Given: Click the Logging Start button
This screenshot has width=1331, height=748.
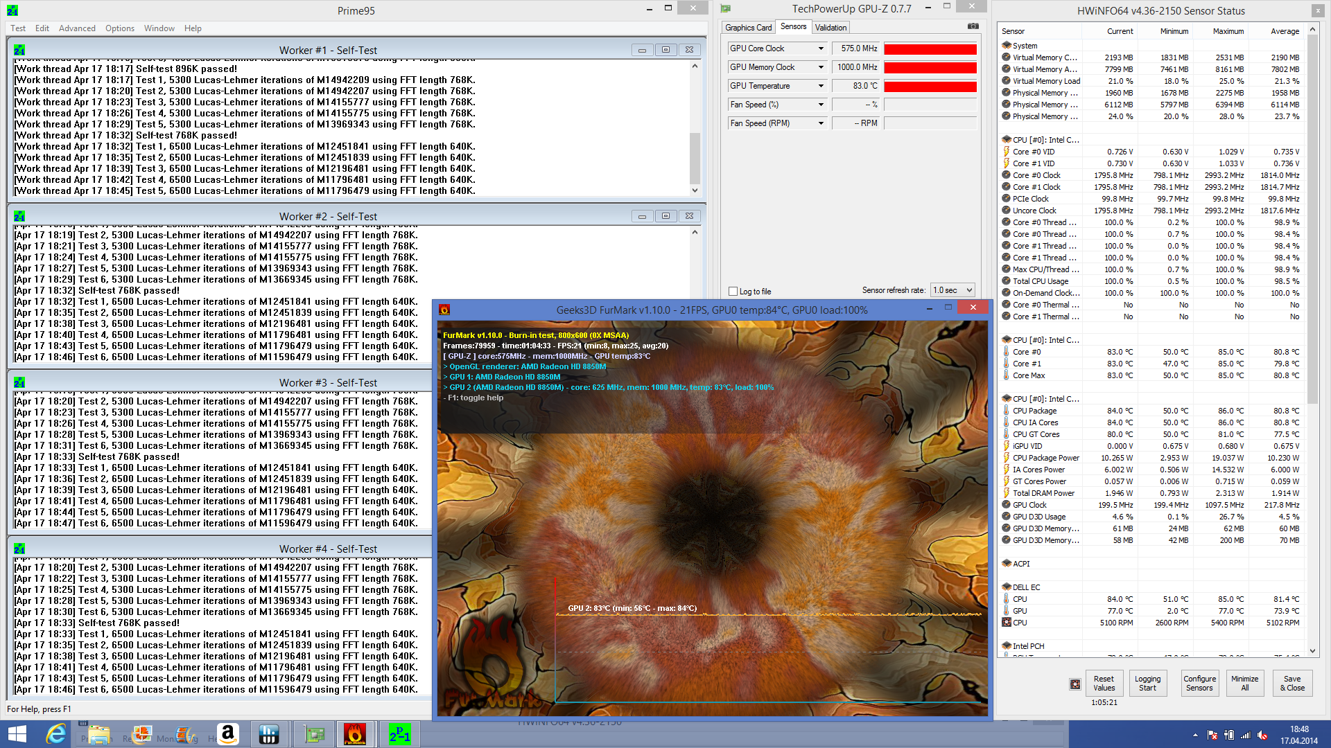Looking at the screenshot, I should 1147,683.
